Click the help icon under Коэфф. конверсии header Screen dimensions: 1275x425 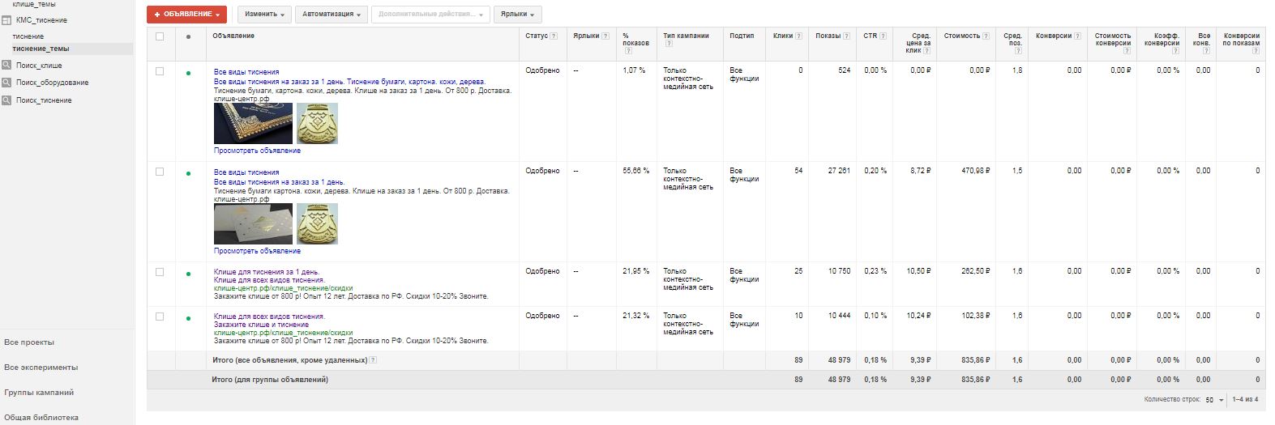pos(1175,51)
